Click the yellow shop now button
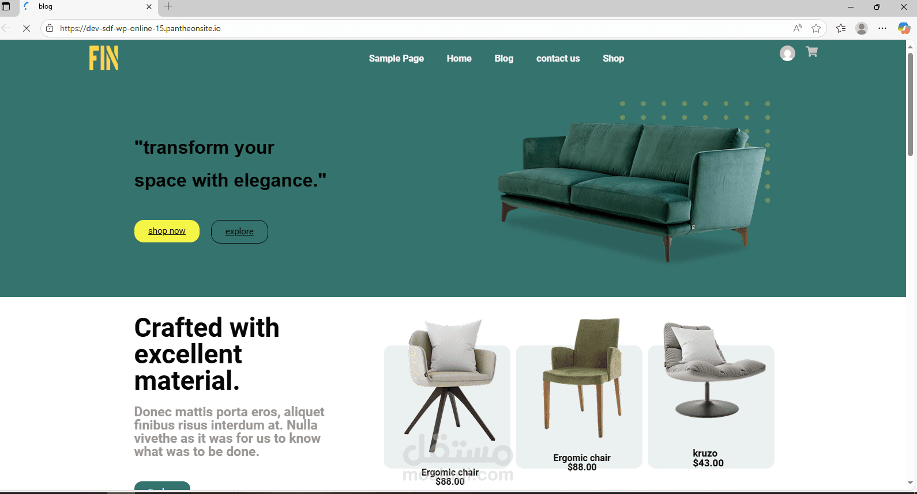917x494 pixels. tap(167, 231)
